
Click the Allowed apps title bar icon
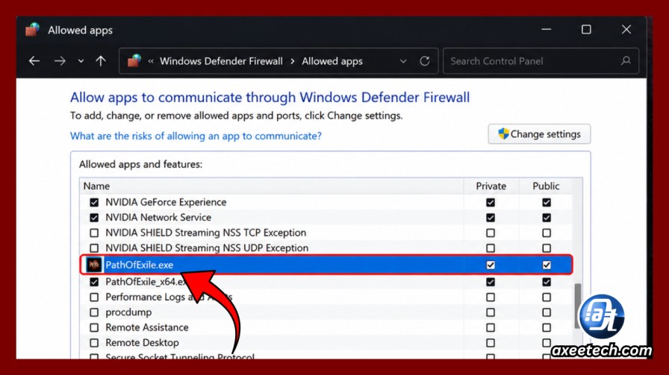(32, 30)
